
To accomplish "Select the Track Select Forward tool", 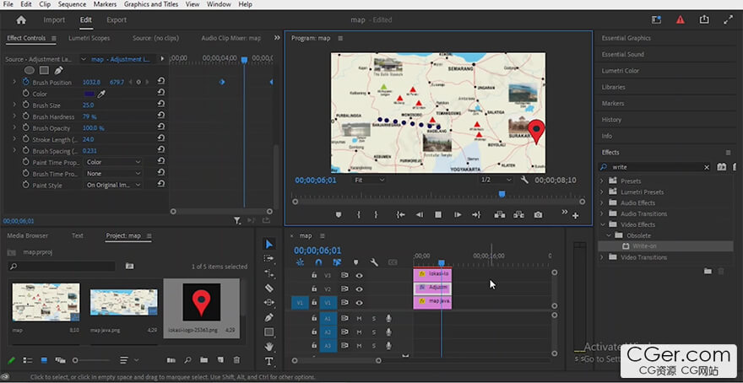I will pyautogui.click(x=268, y=258).
